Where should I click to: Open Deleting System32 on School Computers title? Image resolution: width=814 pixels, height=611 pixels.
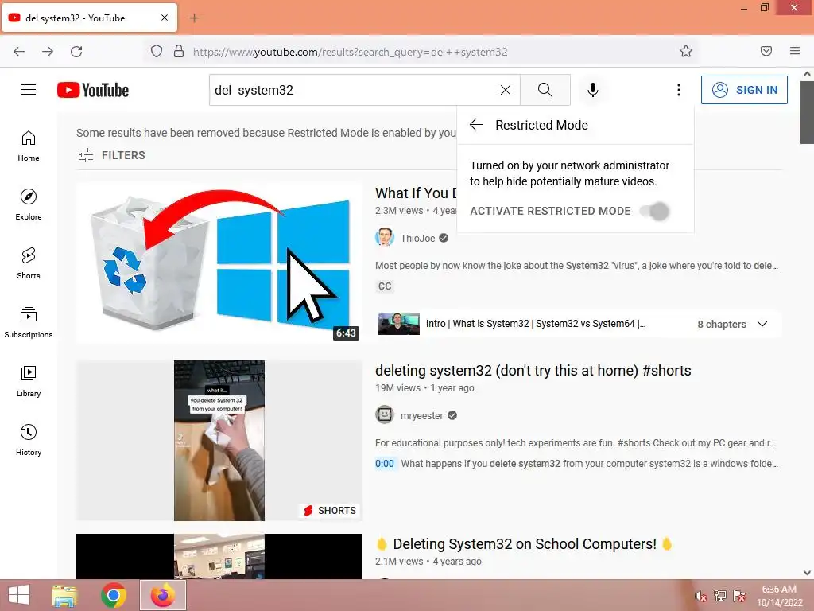[x=525, y=543]
